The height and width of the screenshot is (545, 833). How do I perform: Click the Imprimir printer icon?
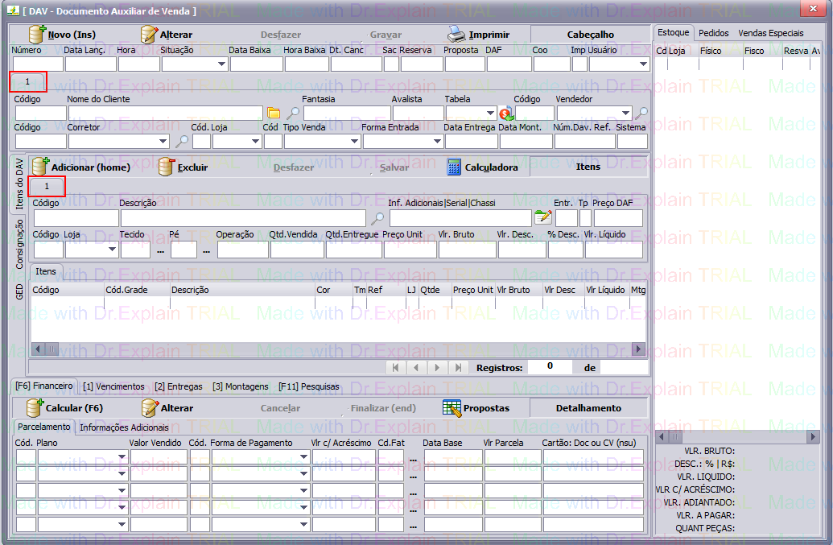pyautogui.click(x=457, y=35)
